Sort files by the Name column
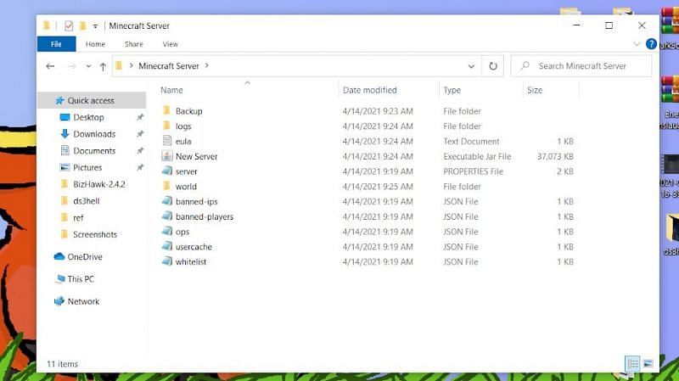 tap(171, 90)
